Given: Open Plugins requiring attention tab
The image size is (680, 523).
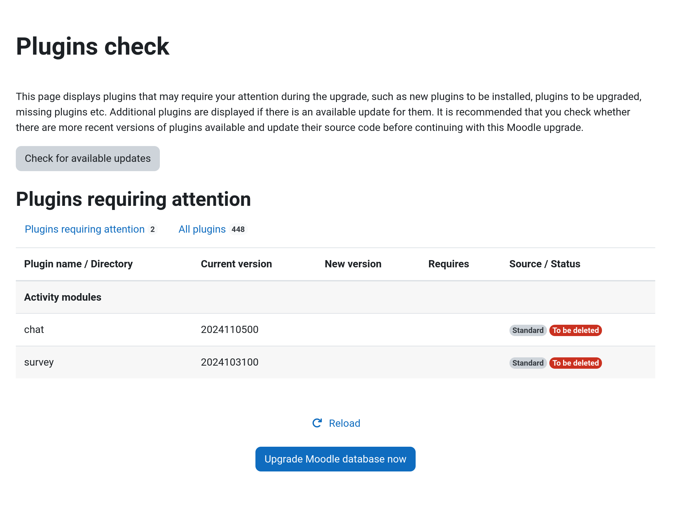Looking at the screenshot, I should [91, 229].
